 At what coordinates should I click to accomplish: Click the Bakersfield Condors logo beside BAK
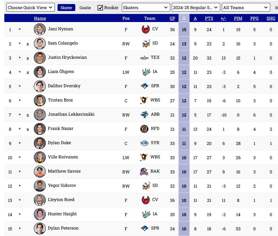click(144, 172)
